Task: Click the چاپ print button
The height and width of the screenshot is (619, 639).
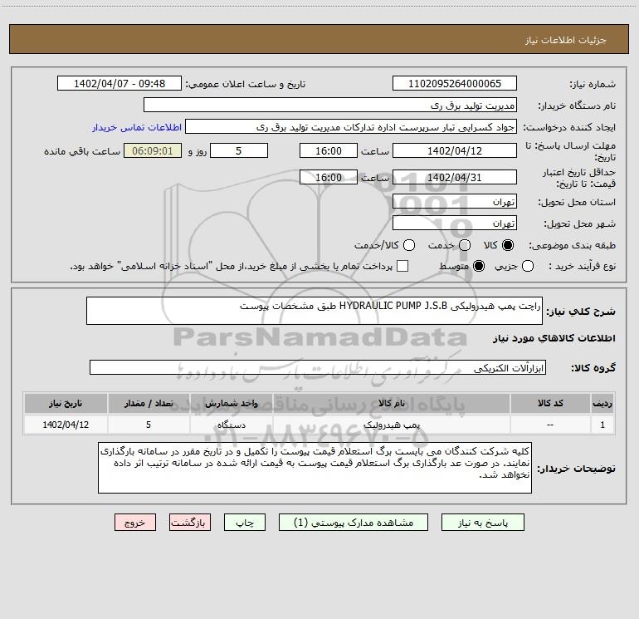Action: tap(245, 523)
